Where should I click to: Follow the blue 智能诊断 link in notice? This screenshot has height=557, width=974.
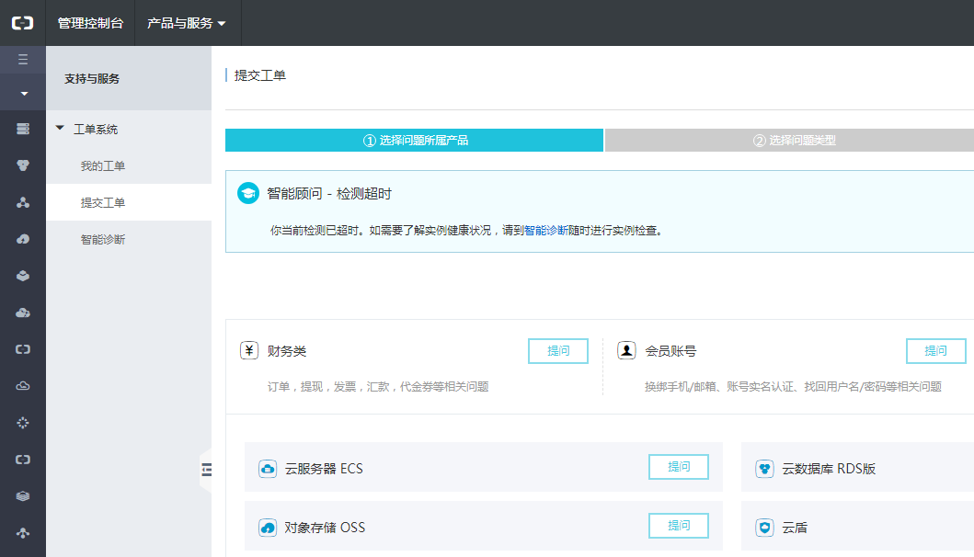546,231
